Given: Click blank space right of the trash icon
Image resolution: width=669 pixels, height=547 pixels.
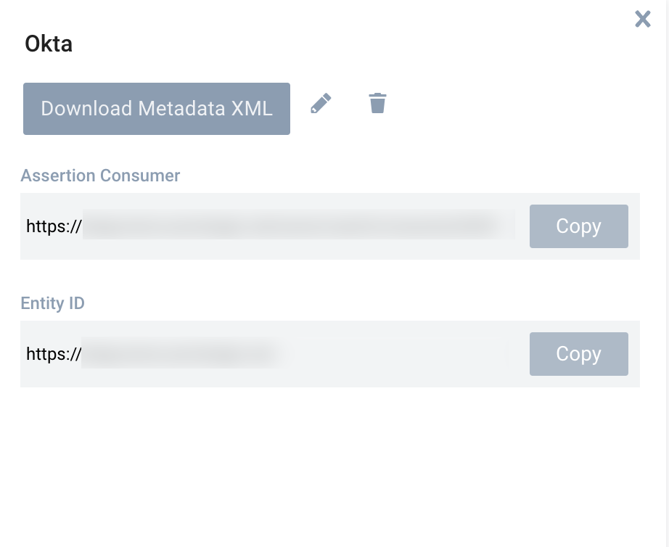Looking at the screenshot, I should pos(508,105).
